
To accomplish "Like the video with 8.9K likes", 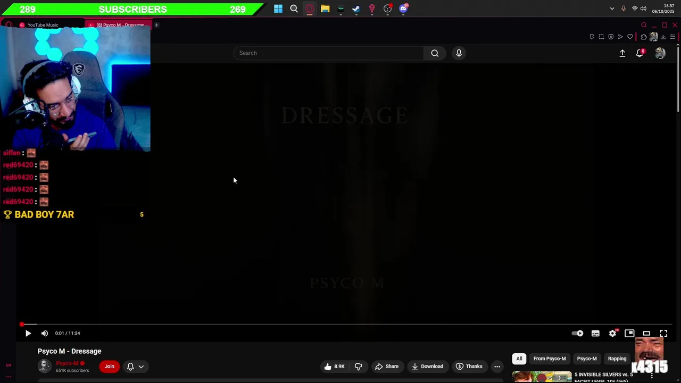I will [334, 367].
